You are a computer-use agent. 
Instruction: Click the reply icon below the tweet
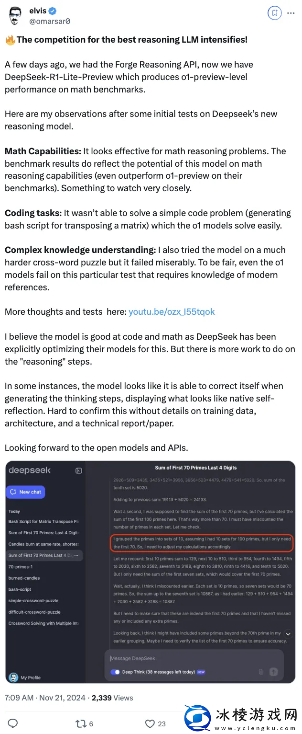tap(12, 723)
